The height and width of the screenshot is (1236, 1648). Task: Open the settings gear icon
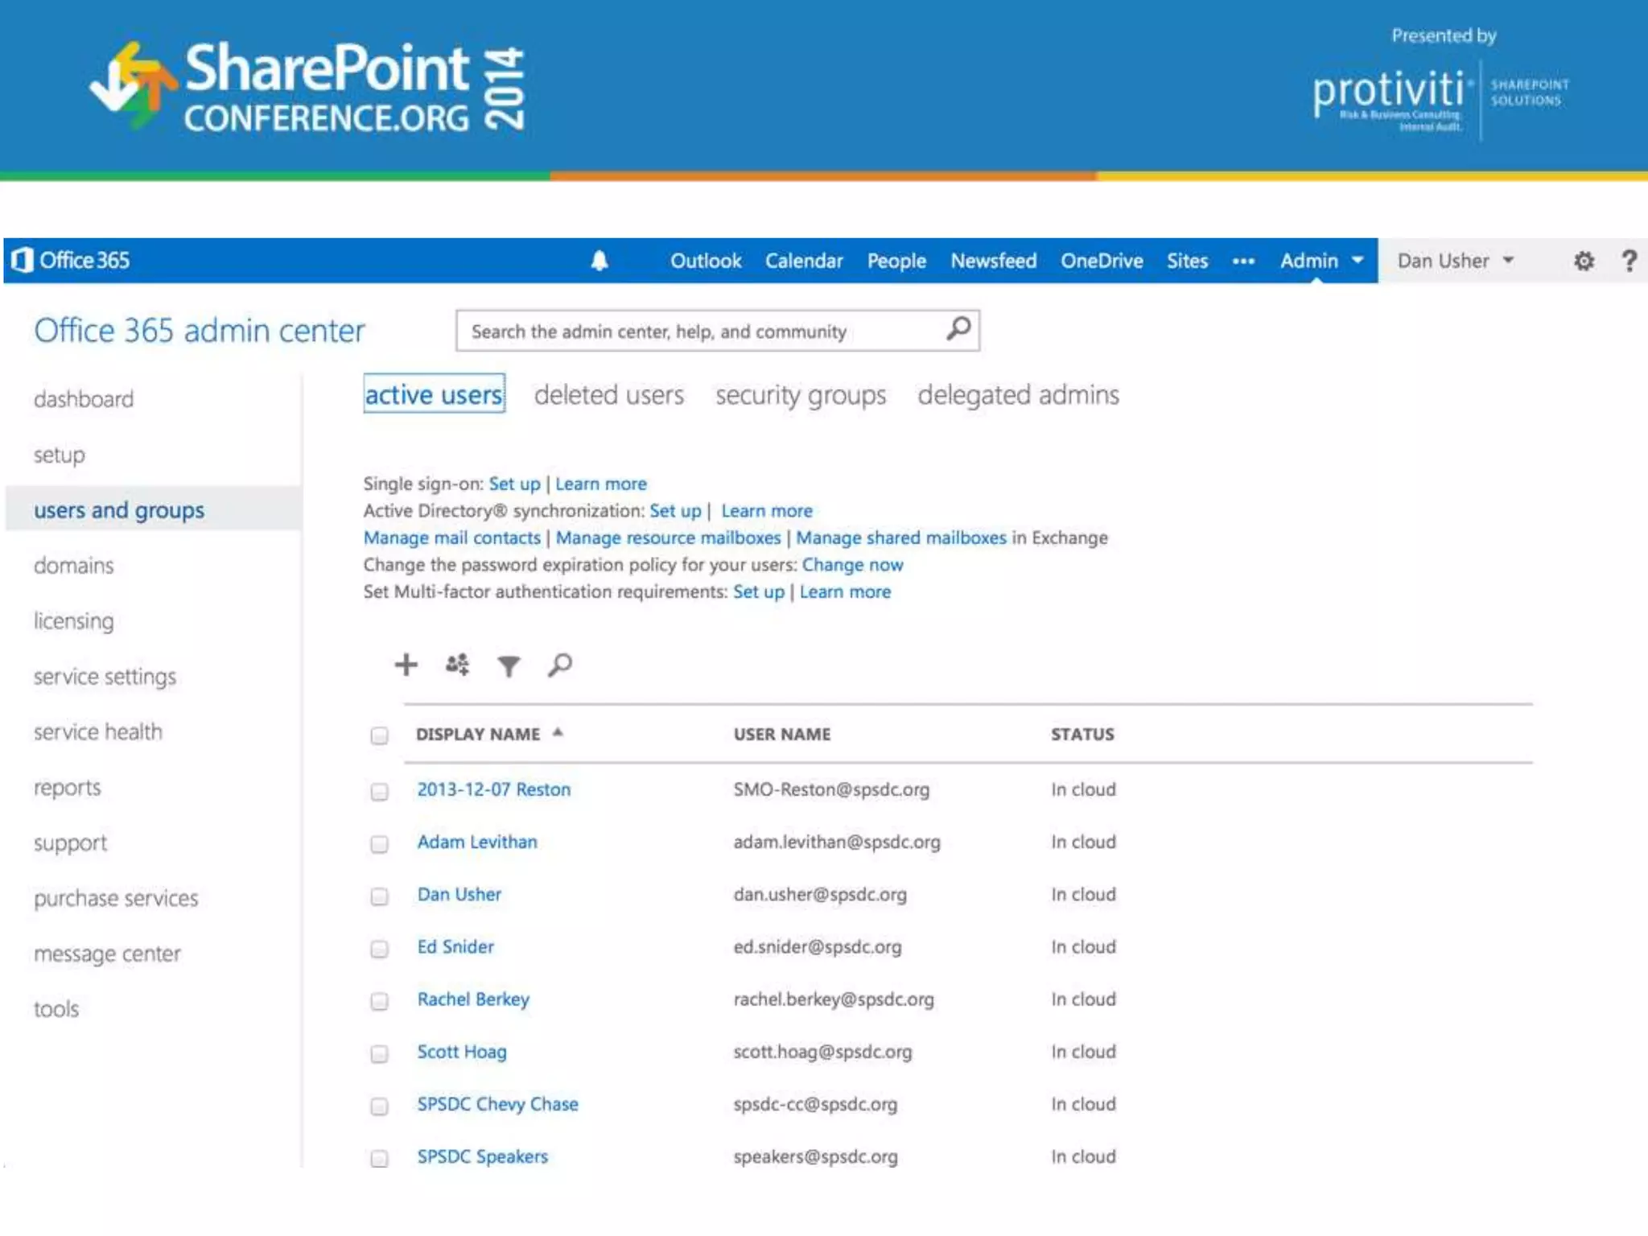click(x=1584, y=261)
